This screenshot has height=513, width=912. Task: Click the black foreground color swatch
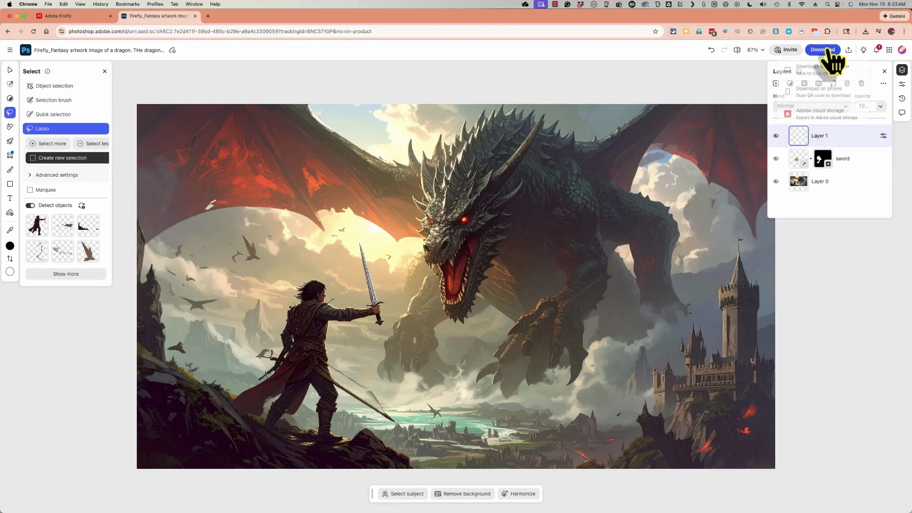[x=10, y=246]
